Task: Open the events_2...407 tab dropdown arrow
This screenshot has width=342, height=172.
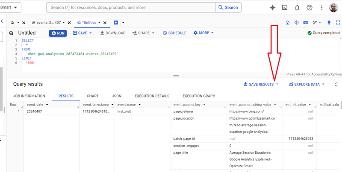Action: point(64,23)
